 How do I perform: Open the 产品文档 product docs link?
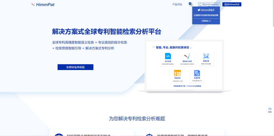pos(177,5)
